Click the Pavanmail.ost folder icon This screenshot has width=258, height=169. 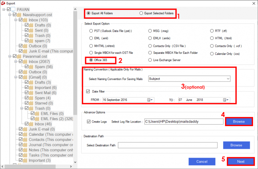point(19,56)
